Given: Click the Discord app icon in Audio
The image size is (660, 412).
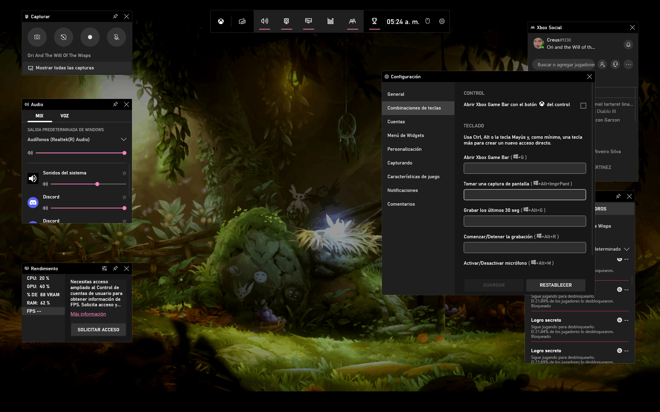Looking at the screenshot, I should coord(33,203).
